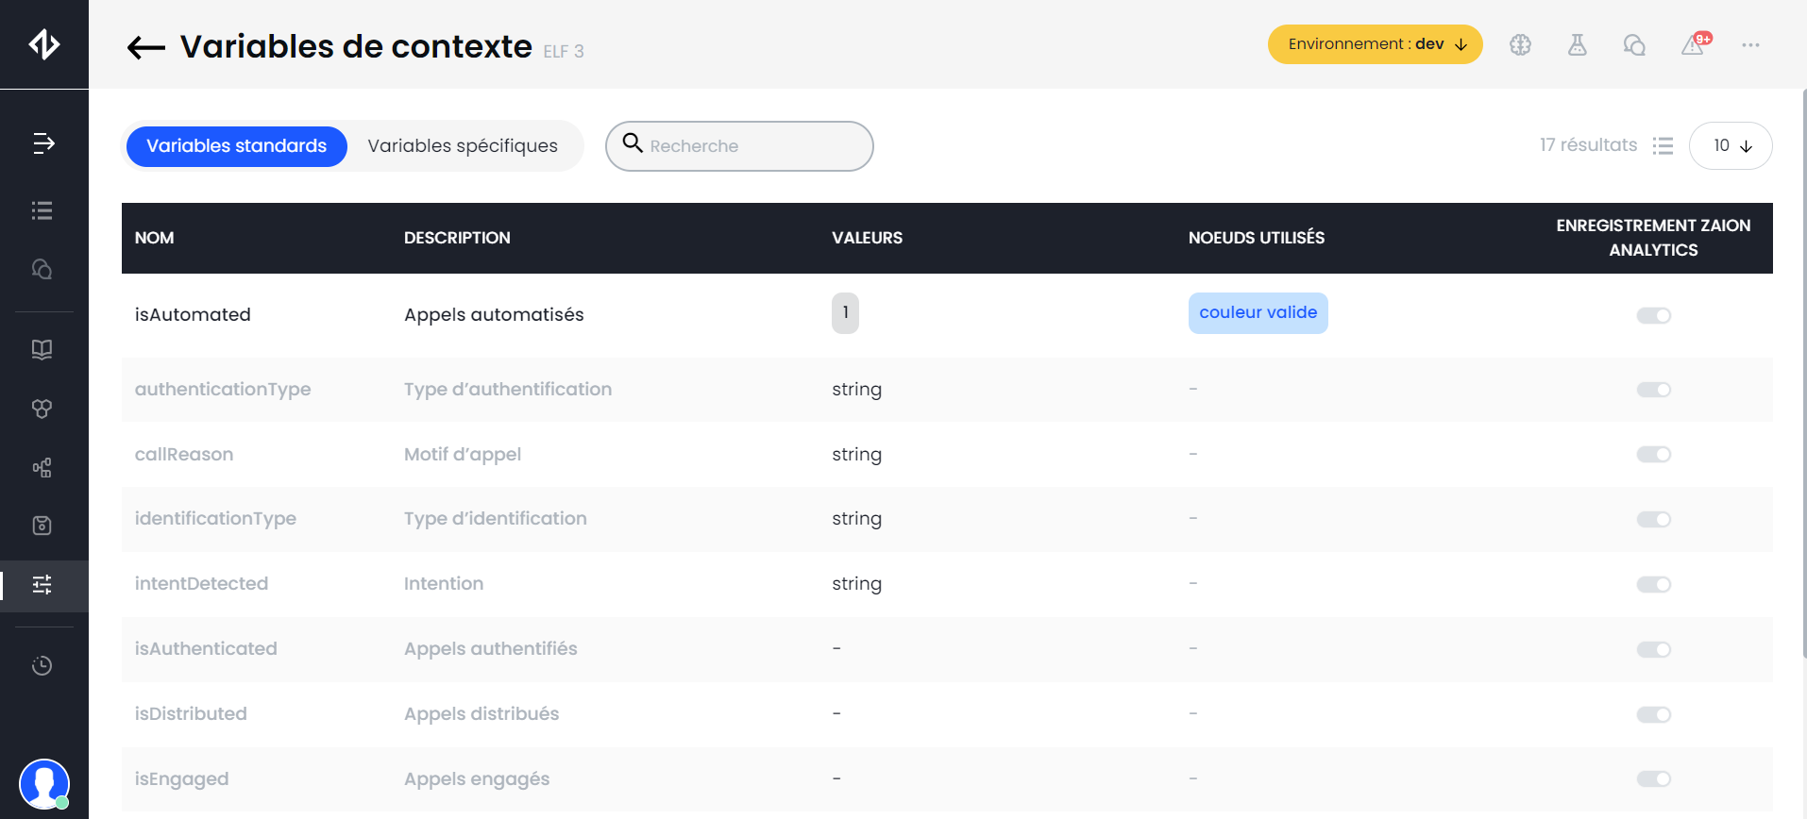This screenshot has width=1807, height=819.
Task: Toggle Zaion Analytics recording for intentDetected
Action: pos(1653,585)
